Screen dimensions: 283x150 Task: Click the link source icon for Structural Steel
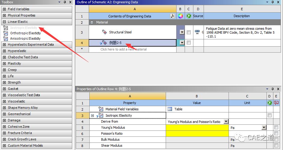pyautogui.click(x=197, y=32)
